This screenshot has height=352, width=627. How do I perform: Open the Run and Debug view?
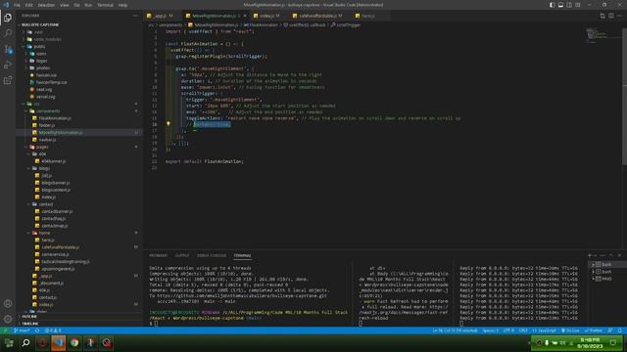point(8,65)
